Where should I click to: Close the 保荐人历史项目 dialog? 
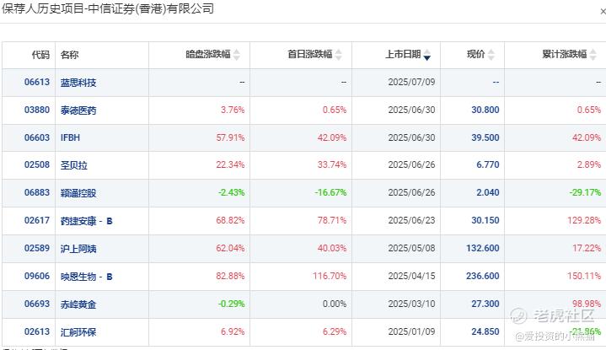click(603, 12)
